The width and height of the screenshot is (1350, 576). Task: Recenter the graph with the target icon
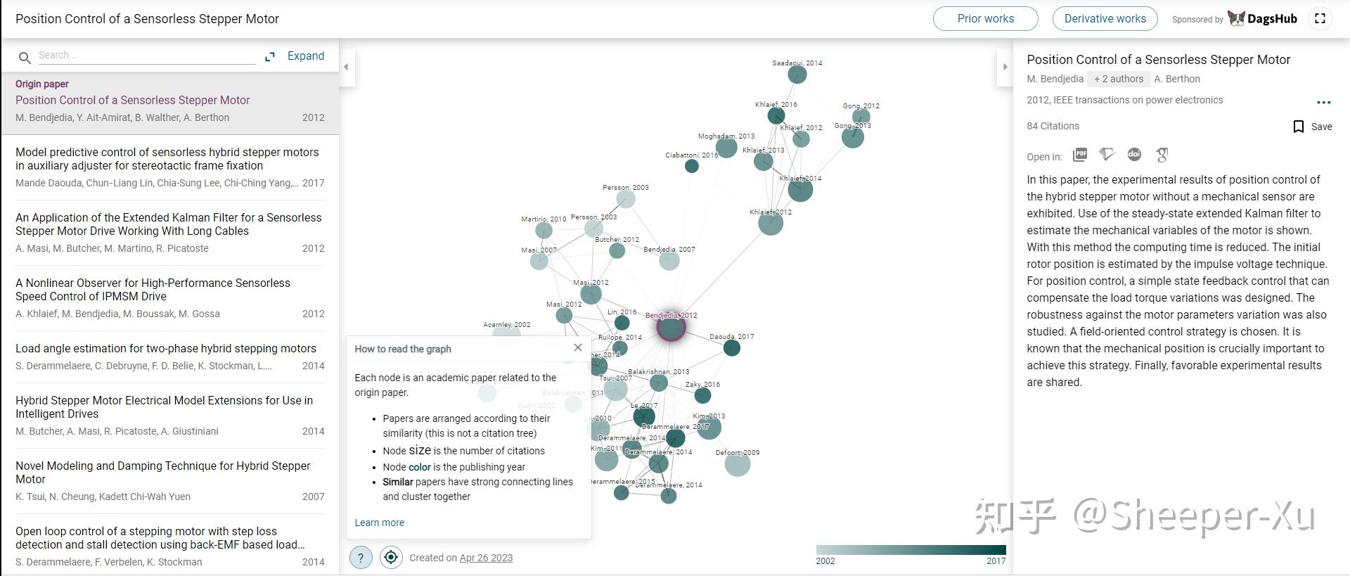391,558
